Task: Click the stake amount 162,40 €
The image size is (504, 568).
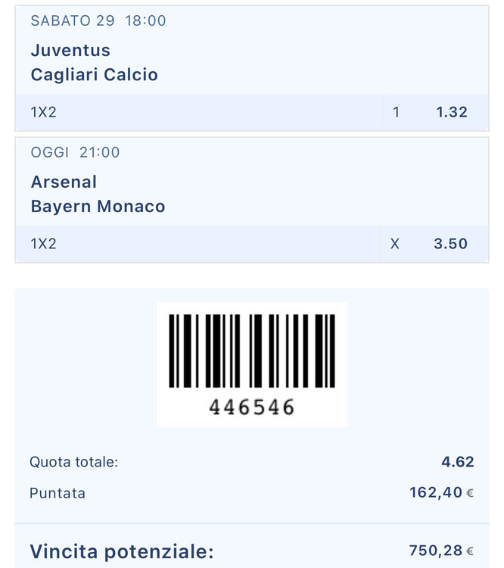Action: point(441,493)
